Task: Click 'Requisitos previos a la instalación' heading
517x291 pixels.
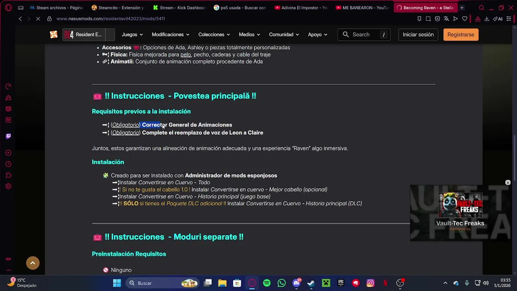Action: [x=141, y=112]
